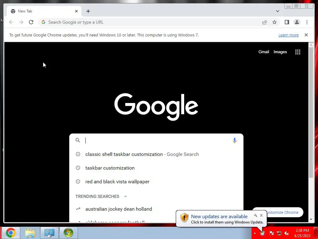Dismiss the Windows 7 update infobar
The image size is (318, 239).
point(306,35)
